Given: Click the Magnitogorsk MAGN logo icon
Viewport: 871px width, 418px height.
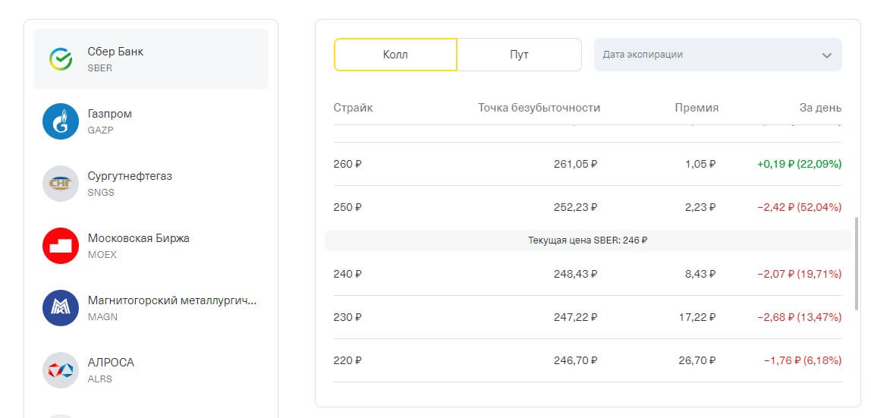Looking at the screenshot, I should 61,308.
